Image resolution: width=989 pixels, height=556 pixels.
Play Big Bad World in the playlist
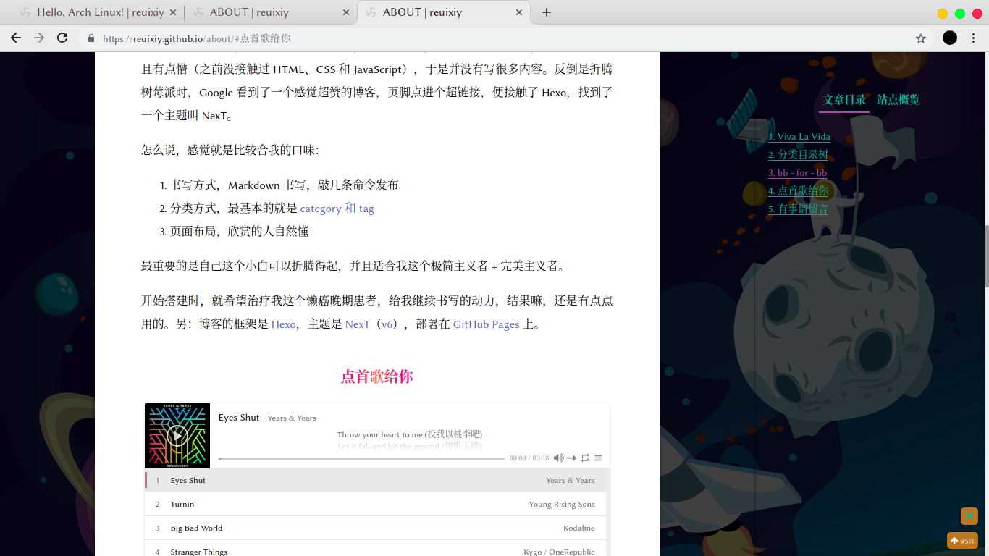tap(376, 528)
